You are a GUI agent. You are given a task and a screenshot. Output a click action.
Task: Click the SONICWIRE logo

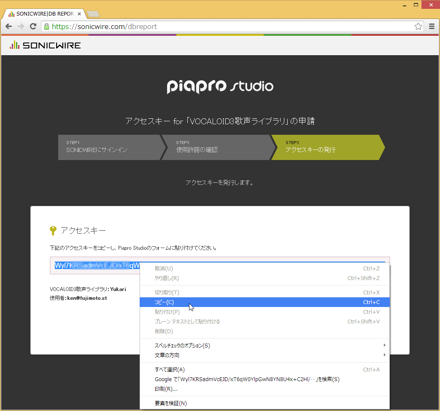coord(45,45)
